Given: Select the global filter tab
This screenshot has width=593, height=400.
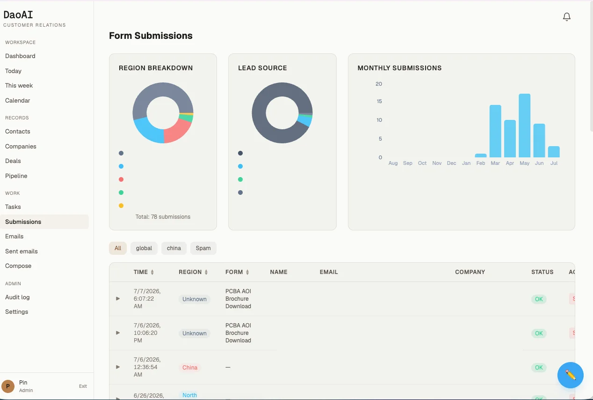Looking at the screenshot, I should pos(144,248).
